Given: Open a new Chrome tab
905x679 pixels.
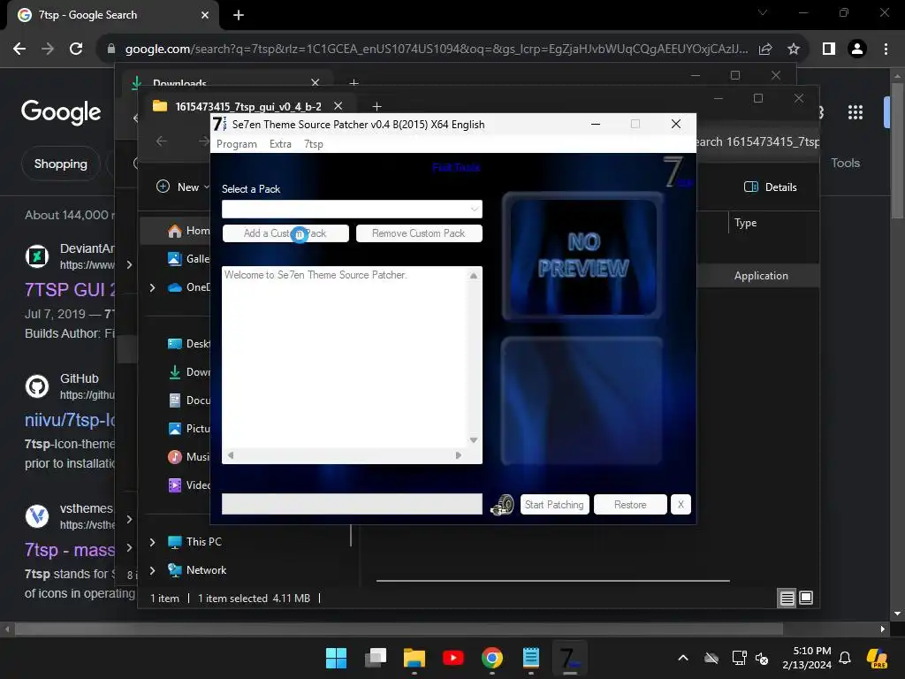Looking at the screenshot, I should coord(239,15).
